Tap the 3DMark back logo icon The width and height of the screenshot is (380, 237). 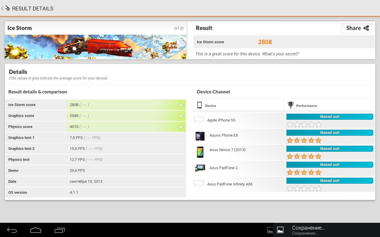pyautogui.click(x=7, y=8)
